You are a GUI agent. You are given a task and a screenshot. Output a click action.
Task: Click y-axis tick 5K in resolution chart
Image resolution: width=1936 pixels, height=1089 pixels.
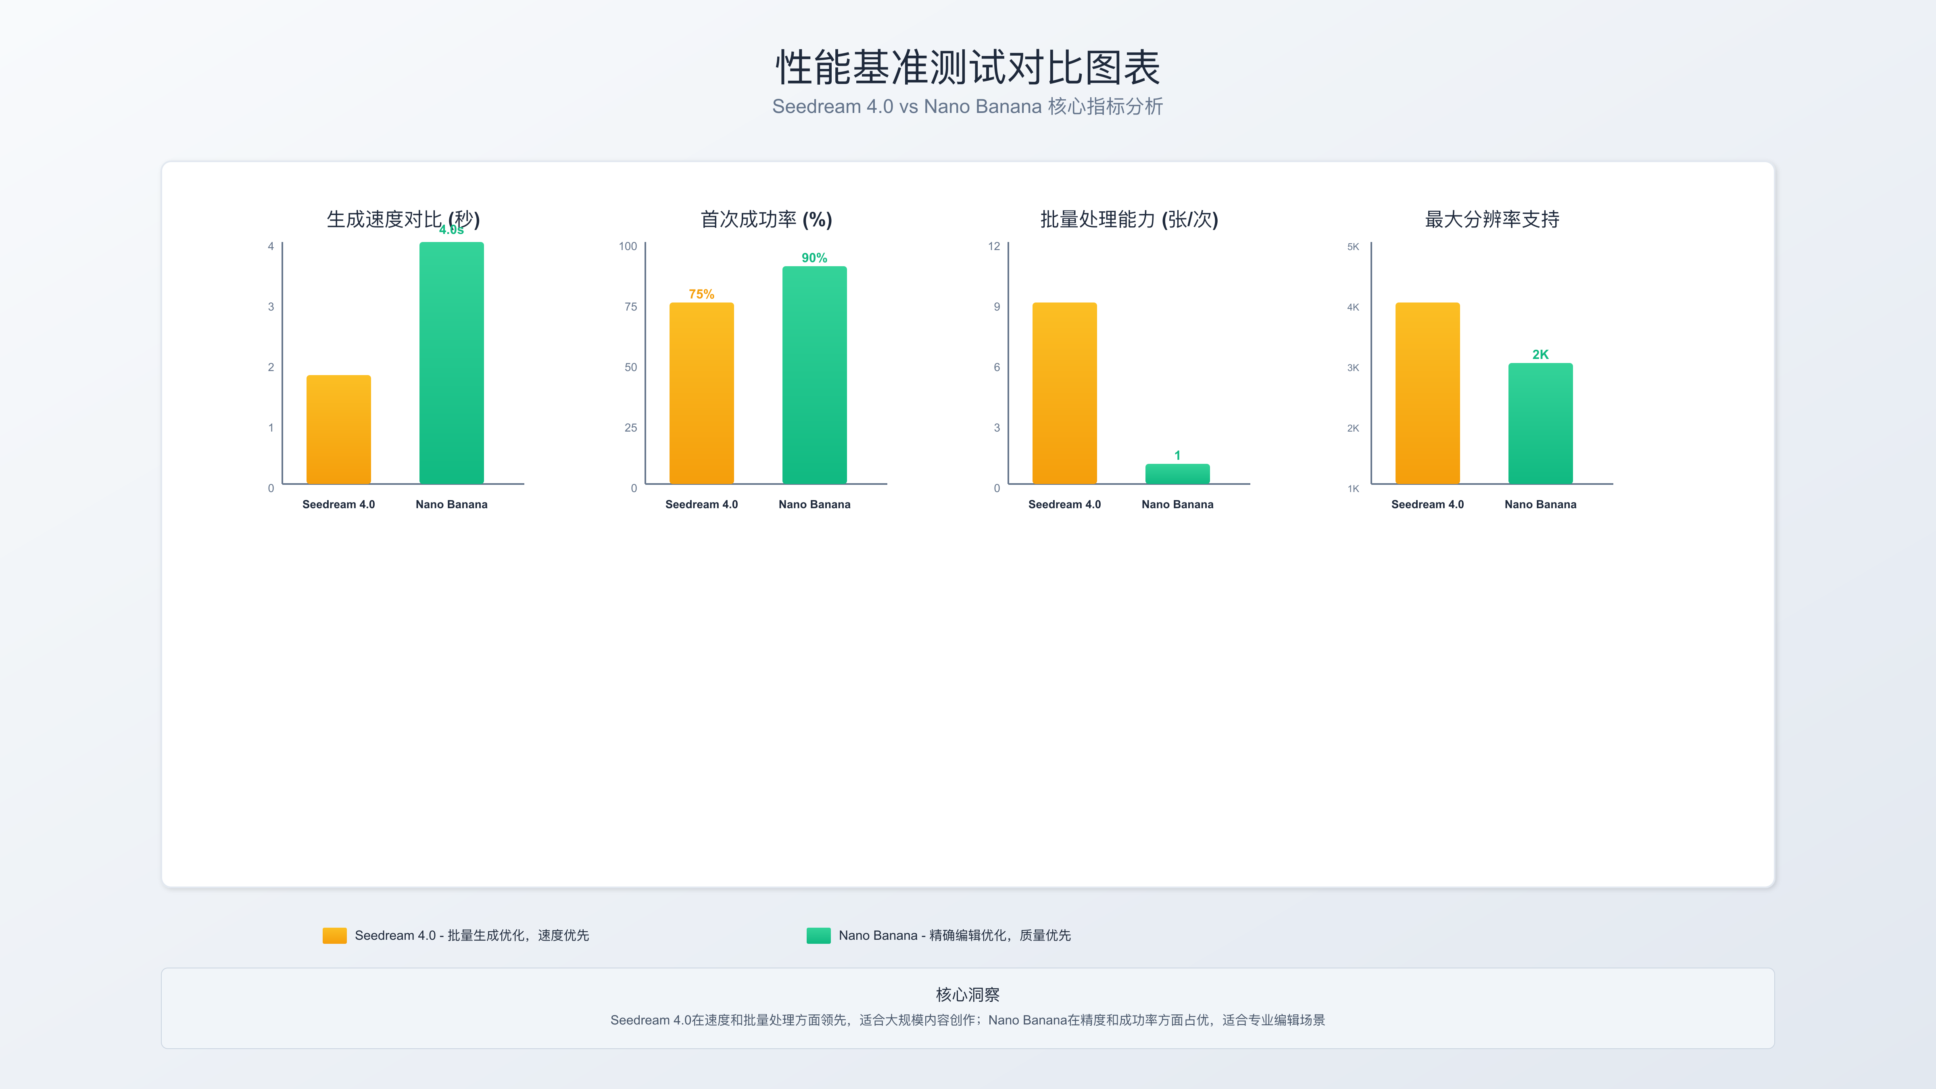point(1354,246)
